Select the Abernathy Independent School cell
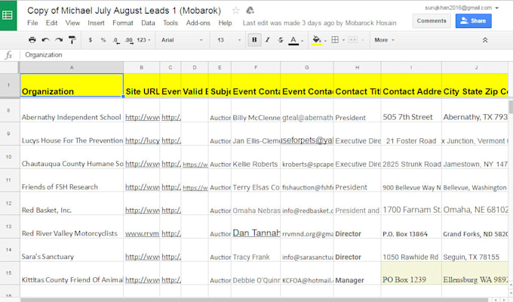This screenshot has height=302, width=513. coord(72,111)
